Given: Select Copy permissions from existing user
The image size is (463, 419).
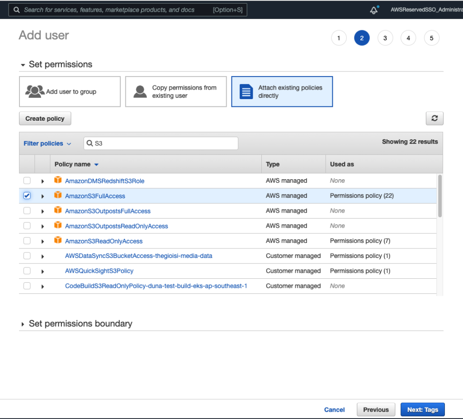Looking at the screenshot, I should pos(176,91).
